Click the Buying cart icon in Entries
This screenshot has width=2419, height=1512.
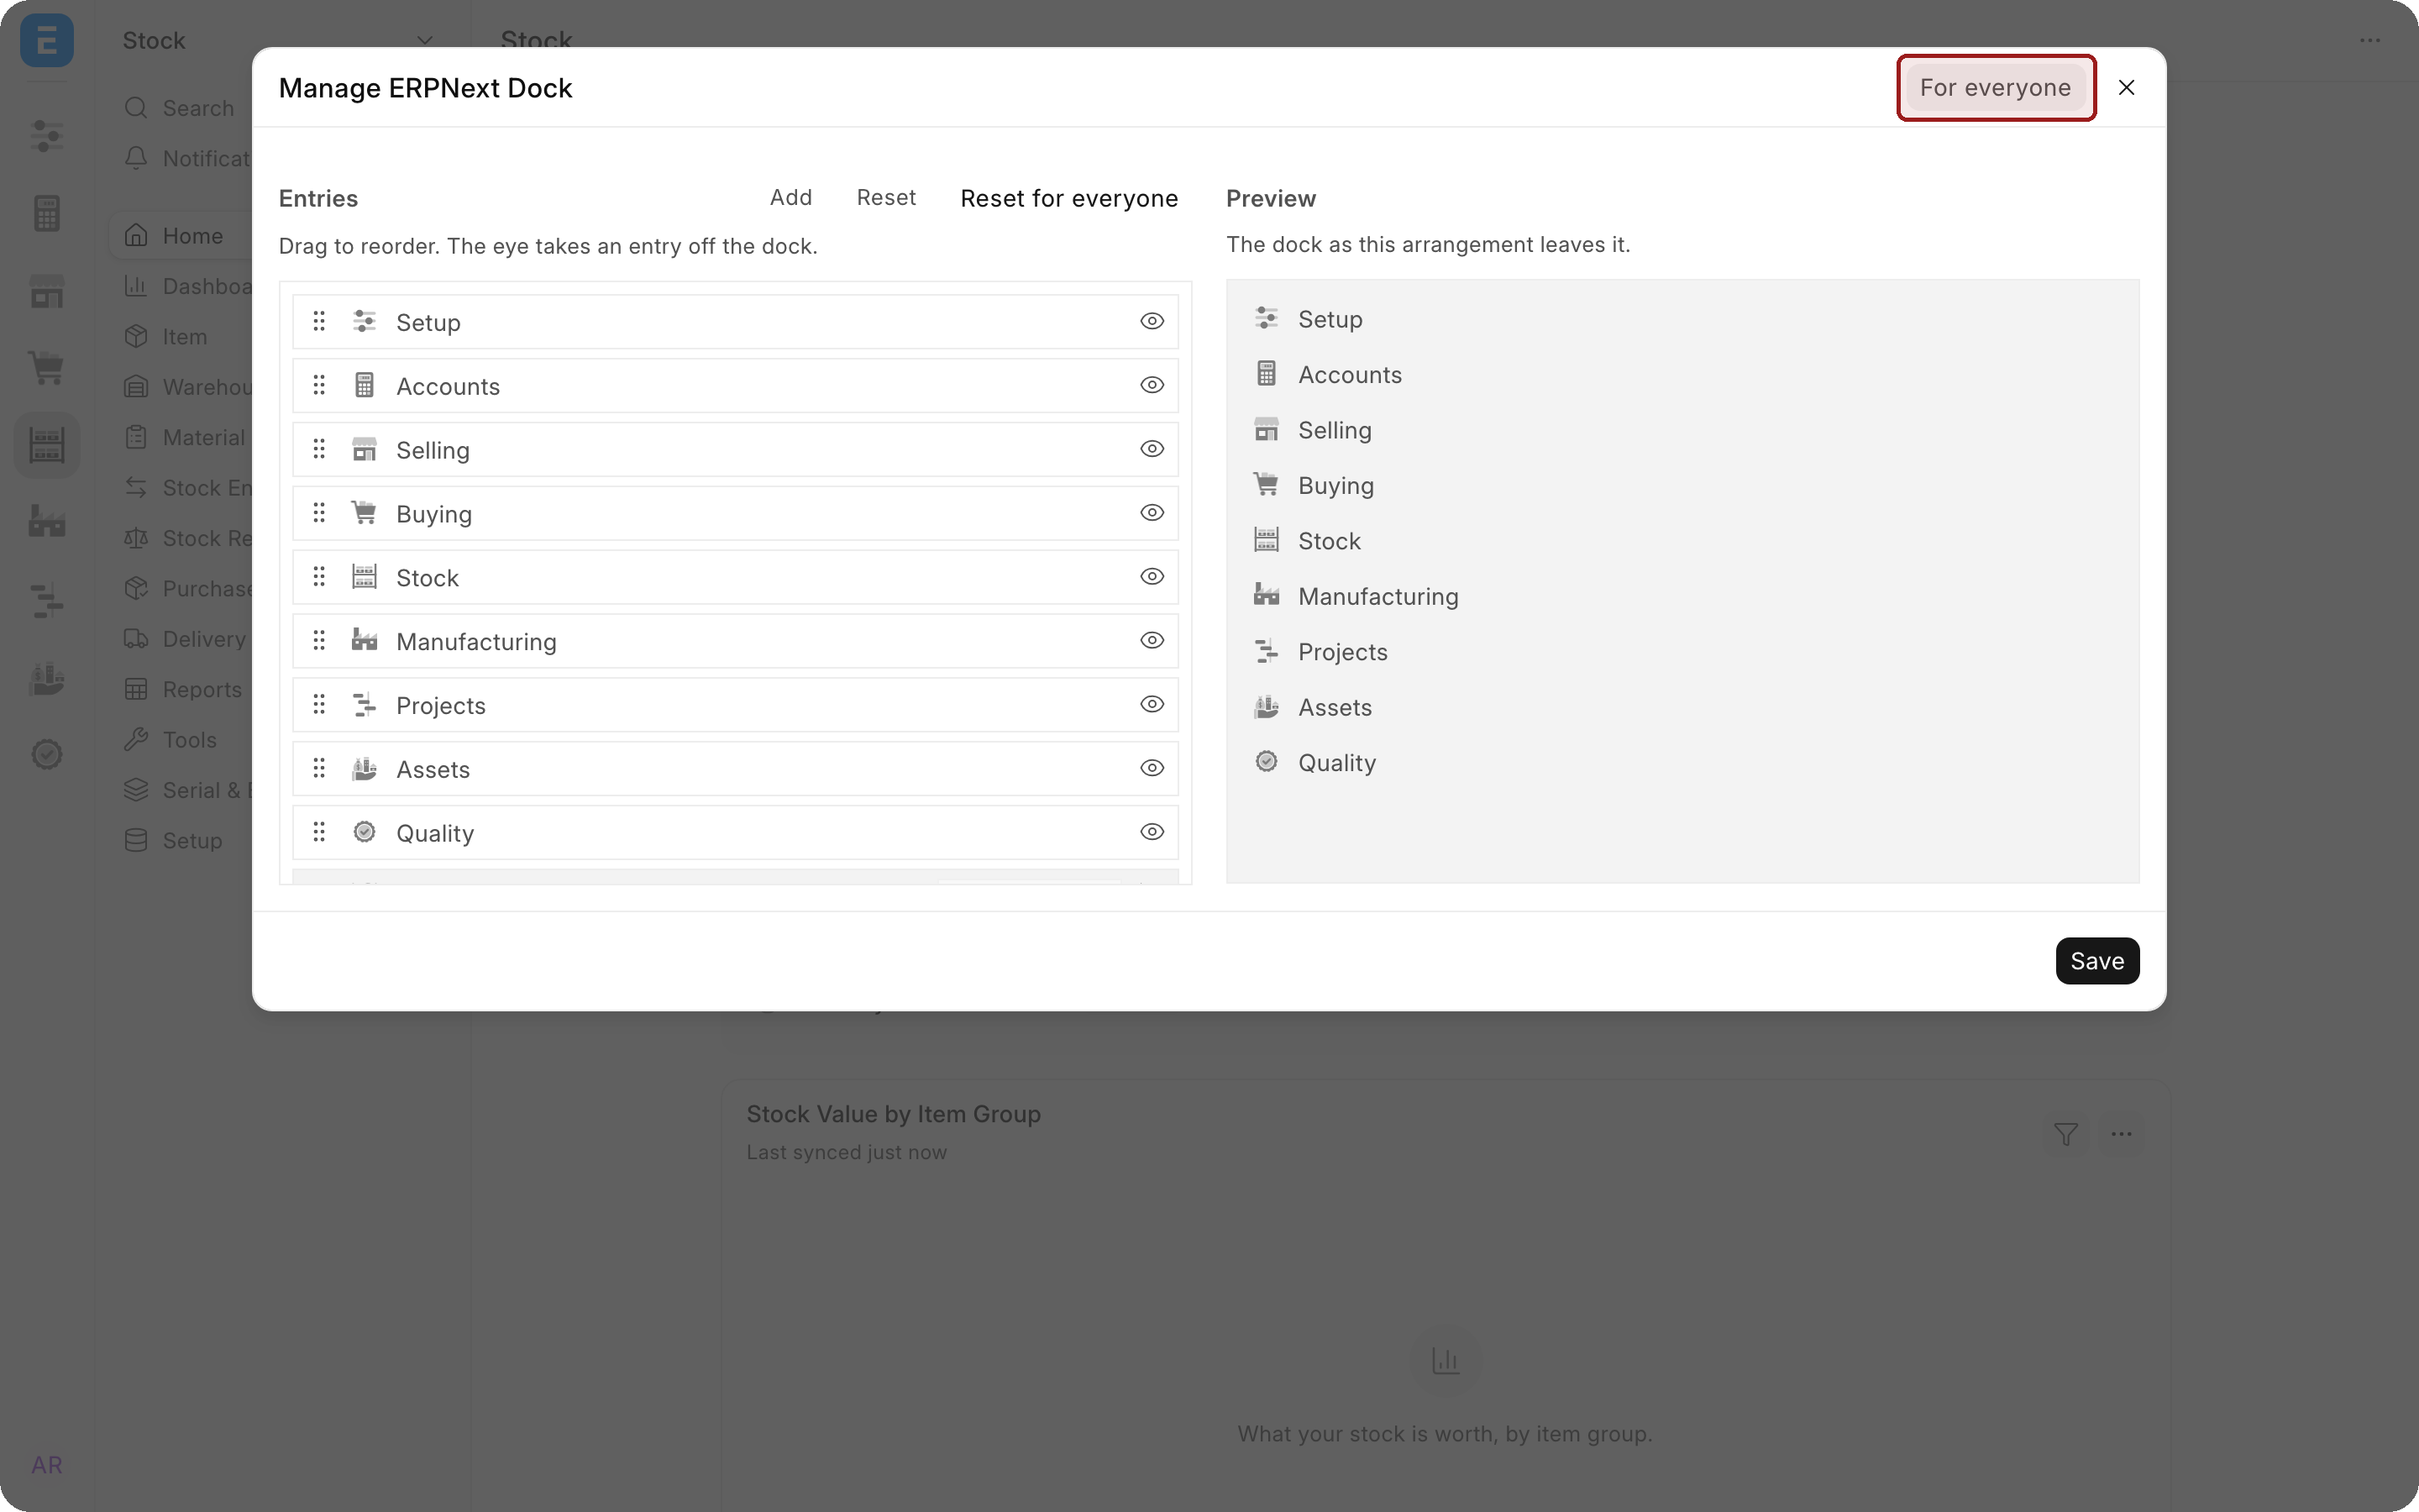pos(364,513)
